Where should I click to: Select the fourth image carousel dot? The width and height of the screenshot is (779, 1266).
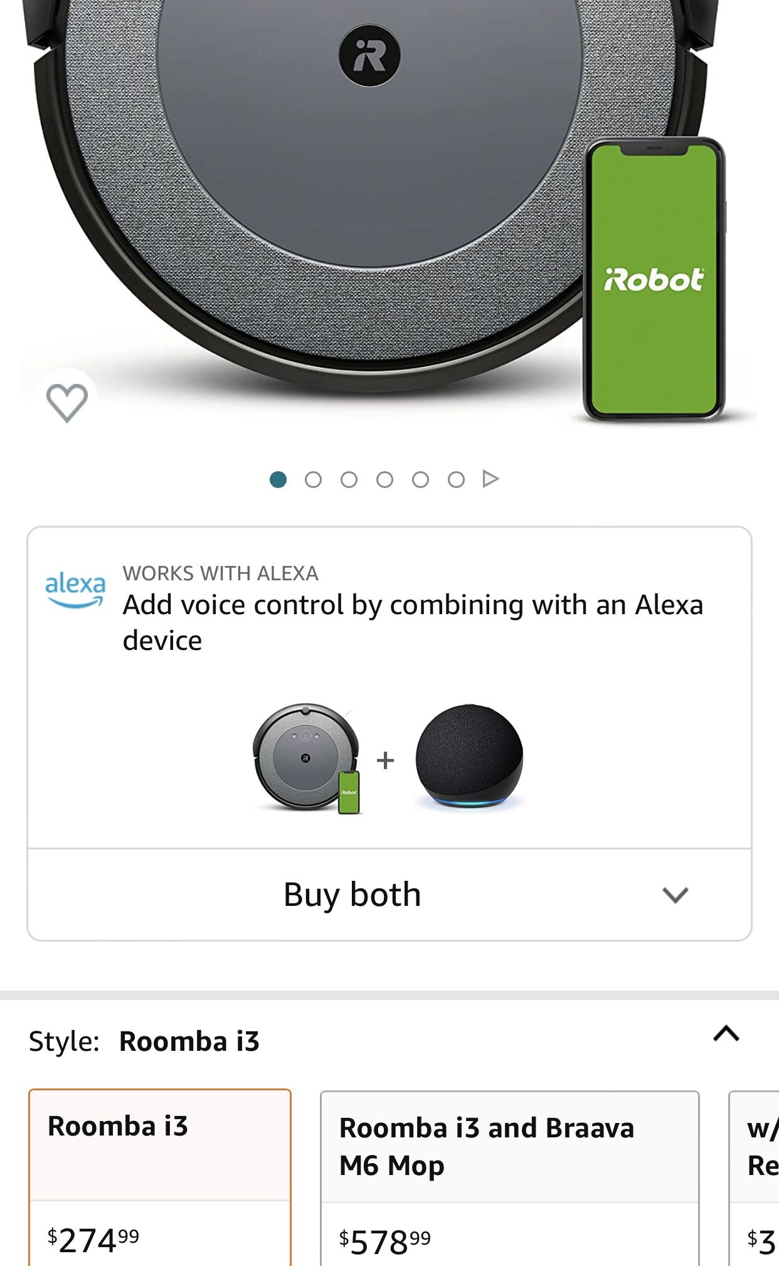point(385,480)
